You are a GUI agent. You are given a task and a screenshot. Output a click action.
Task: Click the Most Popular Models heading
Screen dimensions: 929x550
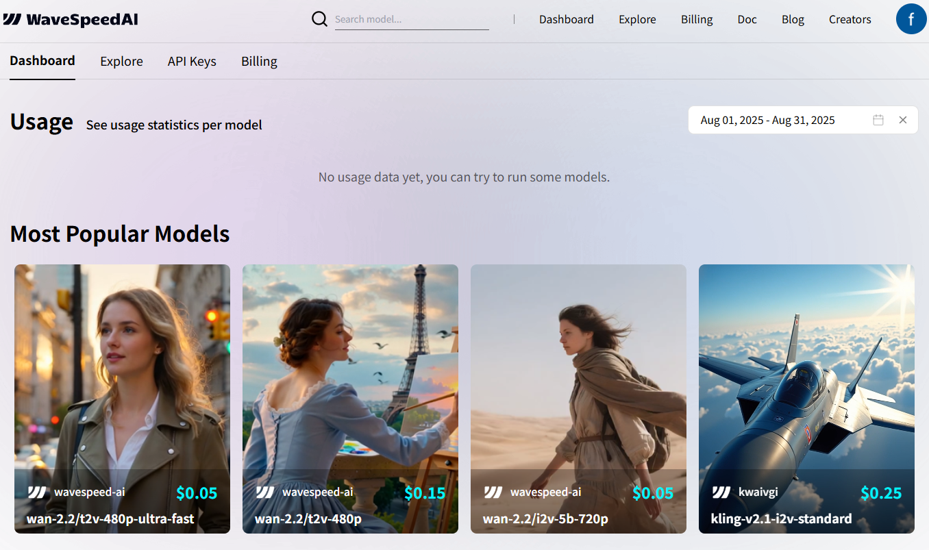coord(120,234)
